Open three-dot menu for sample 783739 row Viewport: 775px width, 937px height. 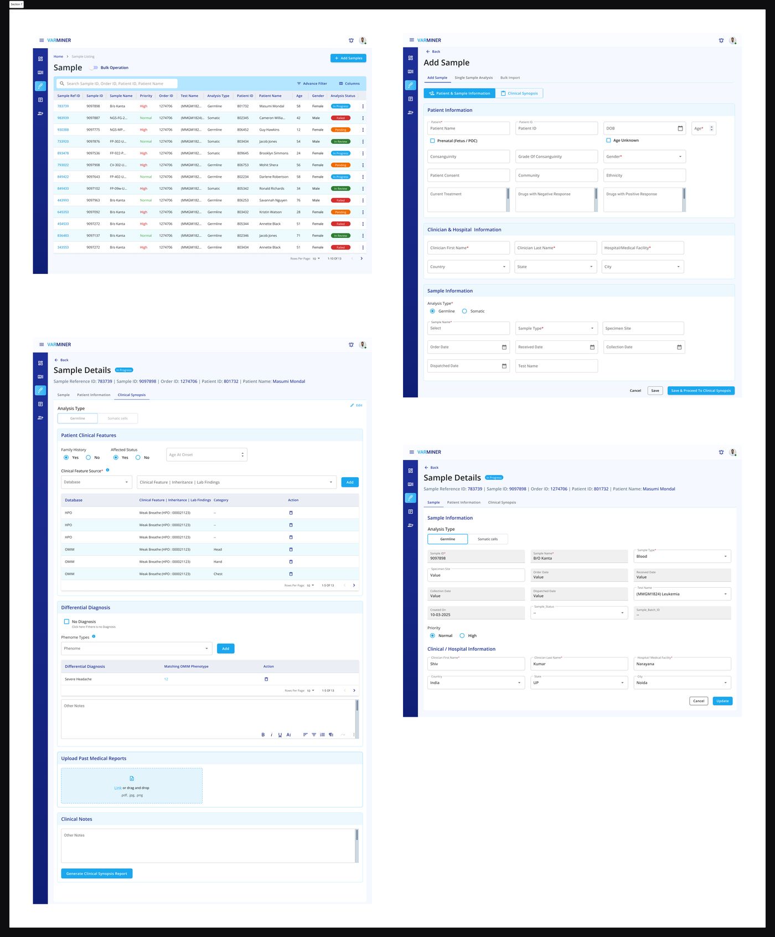tap(363, 106)
